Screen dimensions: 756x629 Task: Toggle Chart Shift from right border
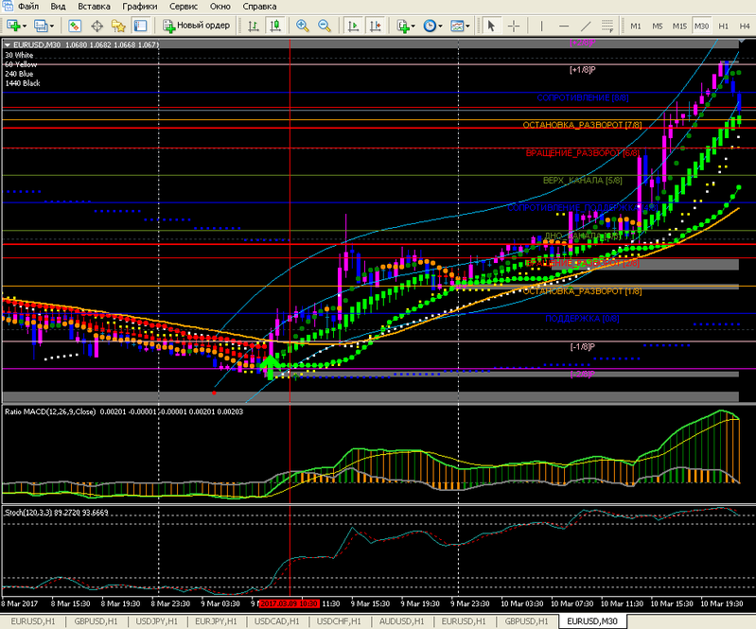coord(375,26)
